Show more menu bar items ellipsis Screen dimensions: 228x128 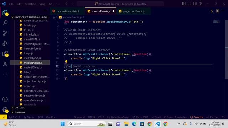point(58,4)
